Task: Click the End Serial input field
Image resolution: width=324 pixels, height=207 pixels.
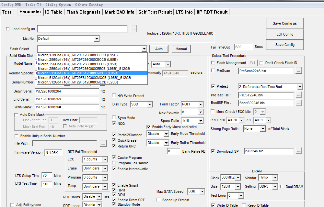Action: (67, 99)
